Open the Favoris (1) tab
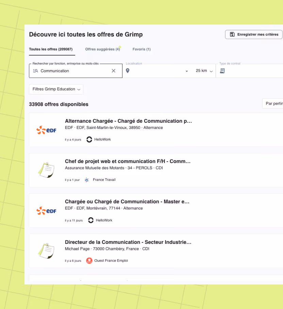Viewport: 283px width, 309px height. [x=141, y=49]
